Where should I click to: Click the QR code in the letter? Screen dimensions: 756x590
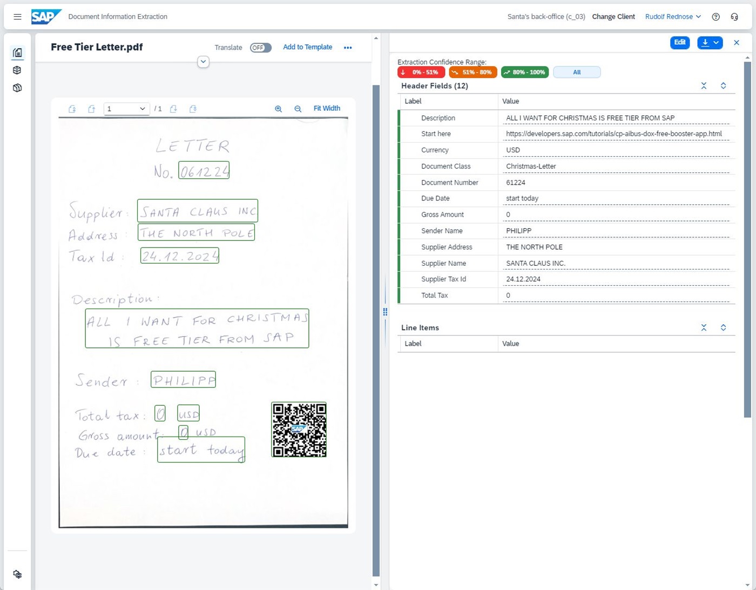pos(299,430)
